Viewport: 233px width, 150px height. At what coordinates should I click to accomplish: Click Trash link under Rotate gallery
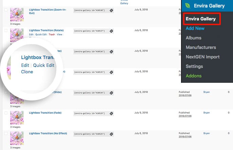tap(52, 35)
